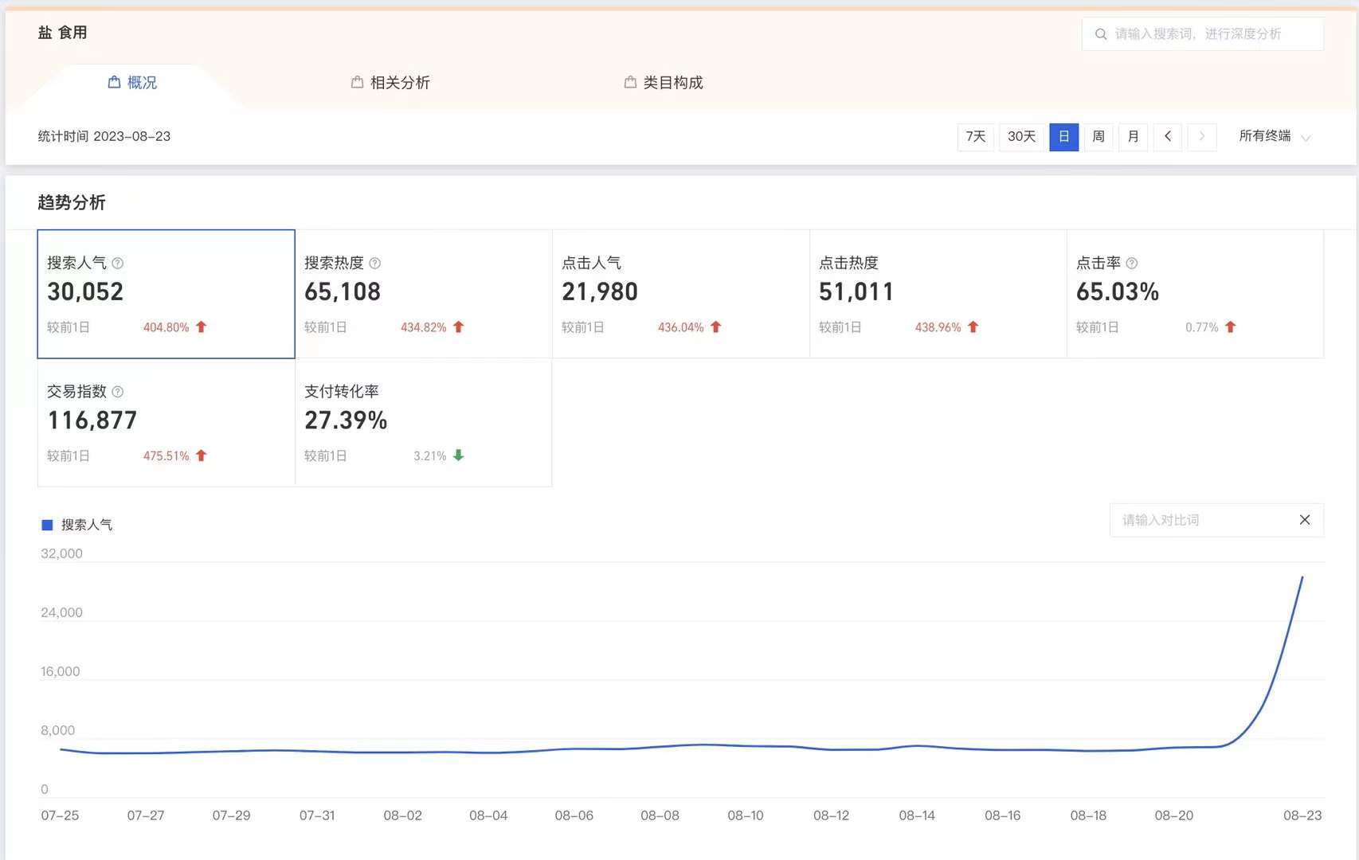This screenshot has width=1359, height=860.
Task: Click green down arrow in 支付转化率 card
Action: 459,455
